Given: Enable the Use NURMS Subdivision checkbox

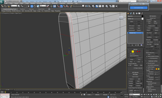Looking at the screenshot, I should tap(147, 65).
